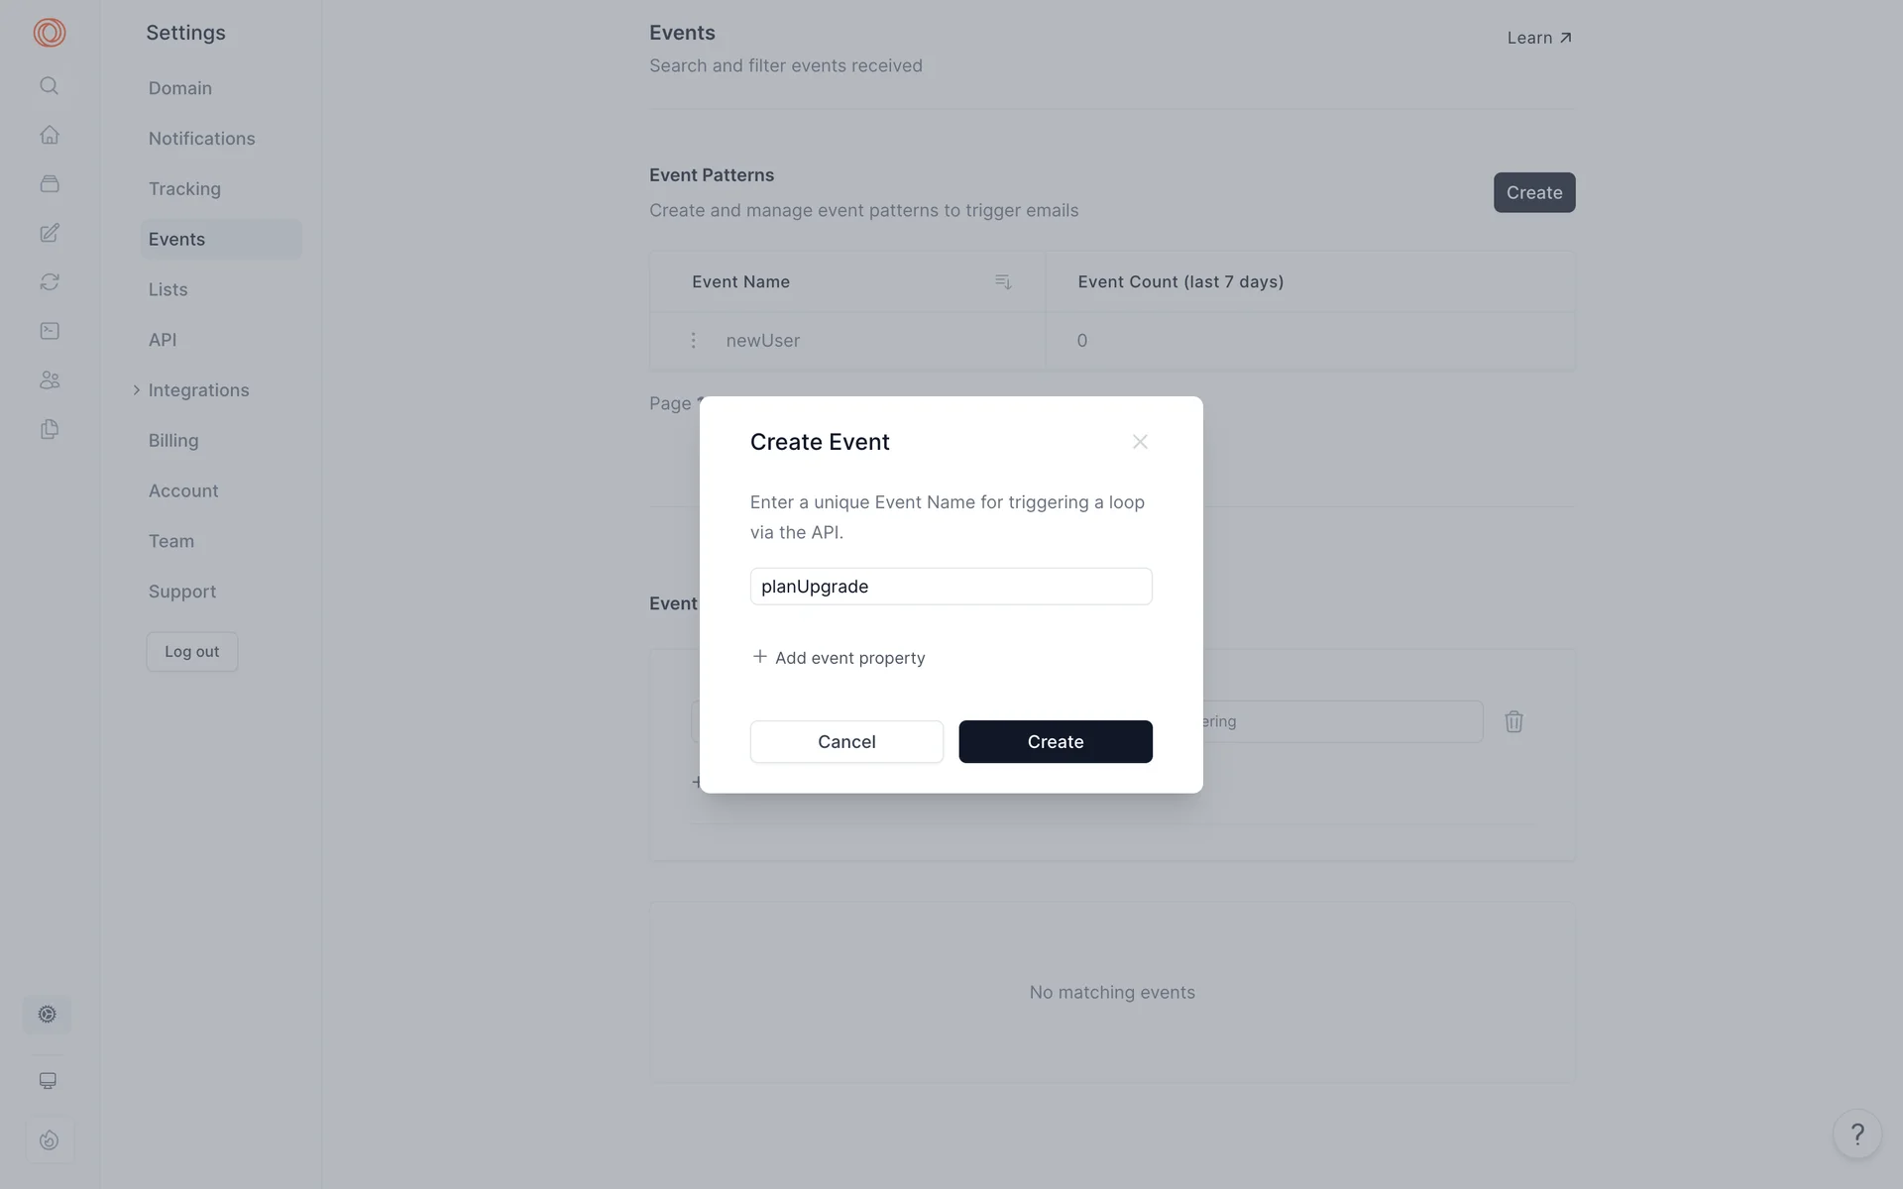Open the loops refresh-arrows icon

coord(50,282)
